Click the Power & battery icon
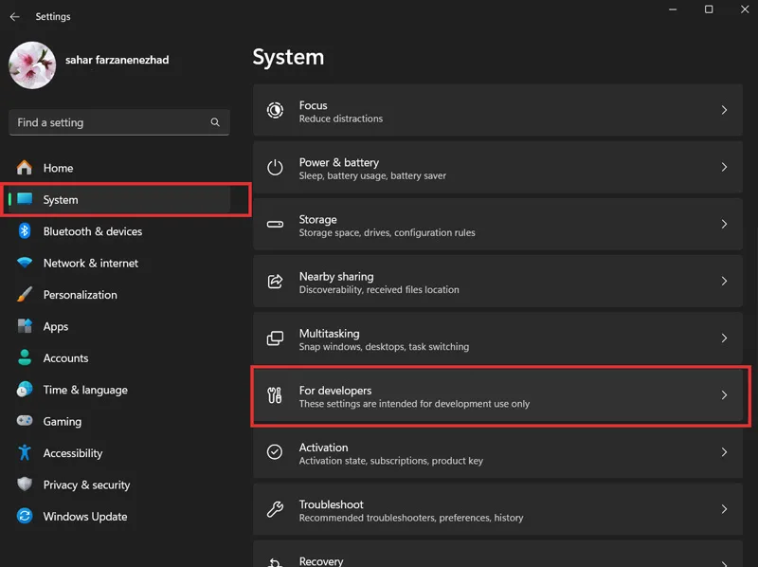Screen dimensions: 758x567 click(275, 168)
